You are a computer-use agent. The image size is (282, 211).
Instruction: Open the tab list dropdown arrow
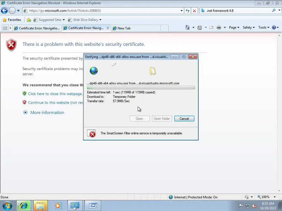pos(10,28)
